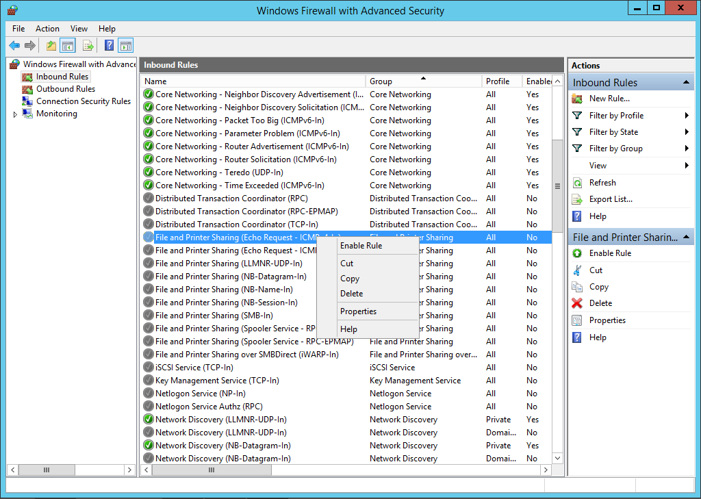Click the Help link under File and Printer Sharing actions
Image resolution: width=701 pixels, height=499 pixels.
(x=597, y=337)
